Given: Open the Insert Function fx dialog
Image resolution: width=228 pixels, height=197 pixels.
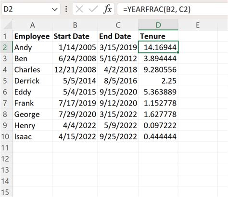Looking at the screenshot, I should 107,9.
